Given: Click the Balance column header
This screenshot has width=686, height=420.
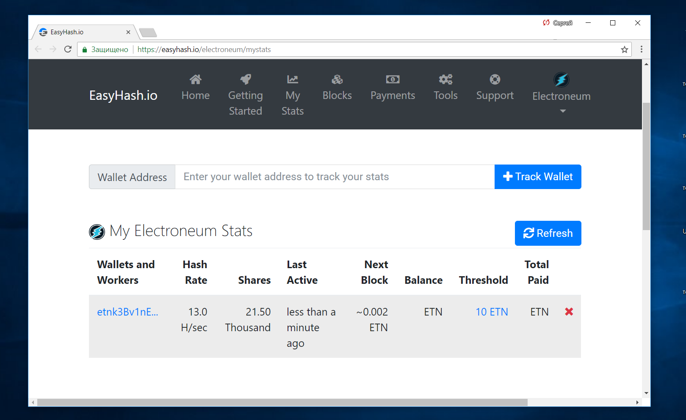Looking at the screenshot, I should tap(423, 280).
